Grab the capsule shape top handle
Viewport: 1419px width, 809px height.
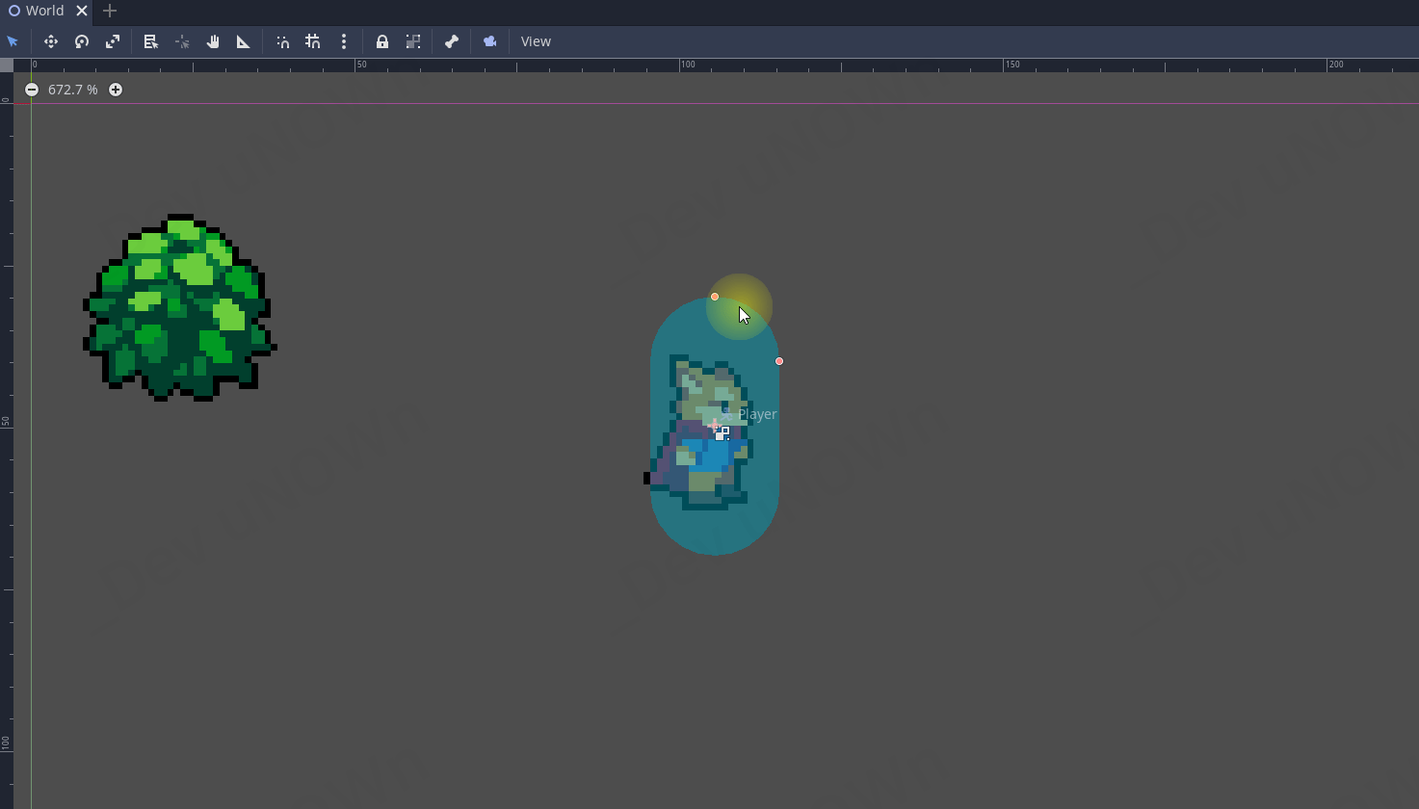click(x=715, y=297)
